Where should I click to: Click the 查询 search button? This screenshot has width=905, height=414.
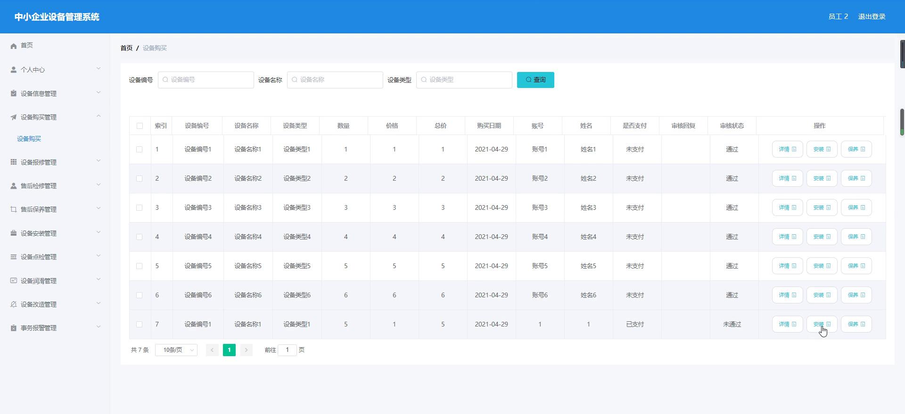tap(535, 80)
